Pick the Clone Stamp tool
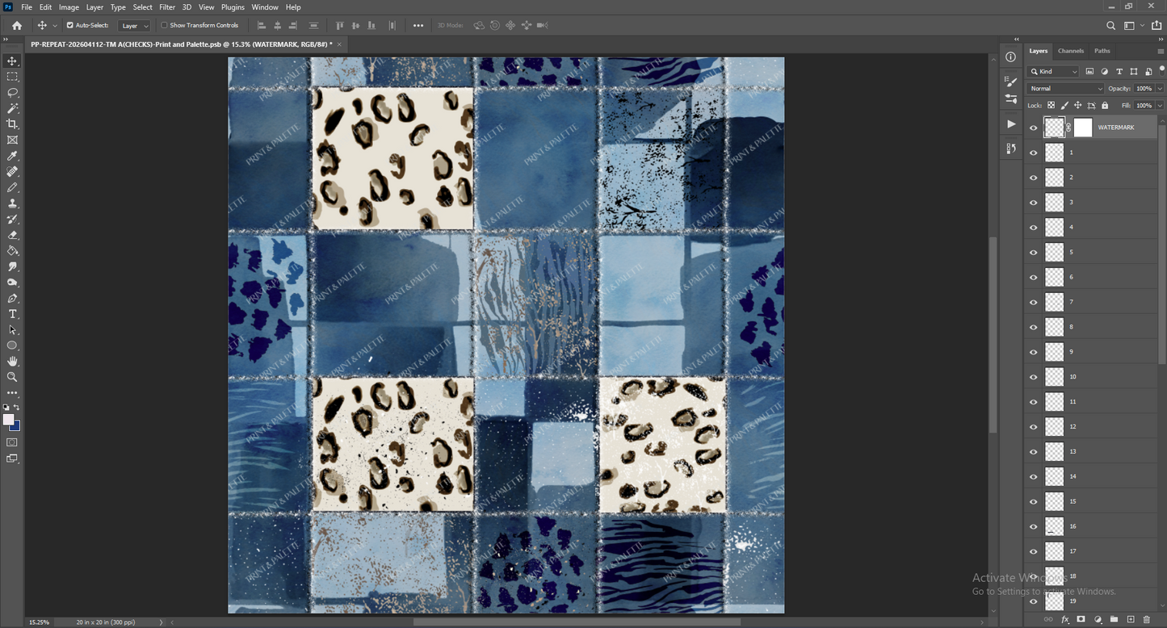Viewport: 1167px width, 628px height. 12,203
